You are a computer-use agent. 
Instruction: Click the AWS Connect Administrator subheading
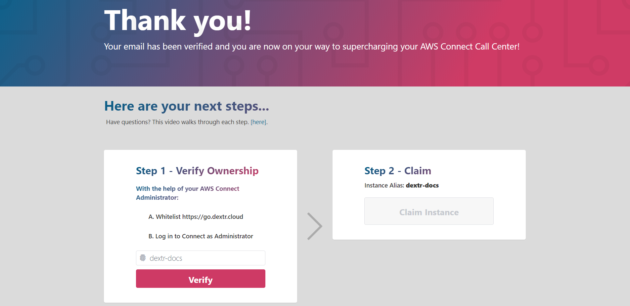coord(188,193)
